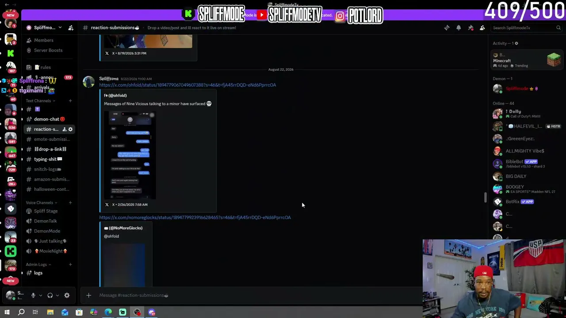This screenshot has width=566, height=318.
Task: Open Spliffrona's profile from message username
Action: click(109, 79)
